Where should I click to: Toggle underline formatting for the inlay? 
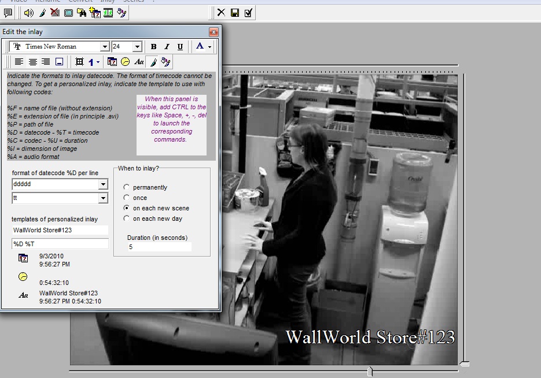tap(180, 46)
